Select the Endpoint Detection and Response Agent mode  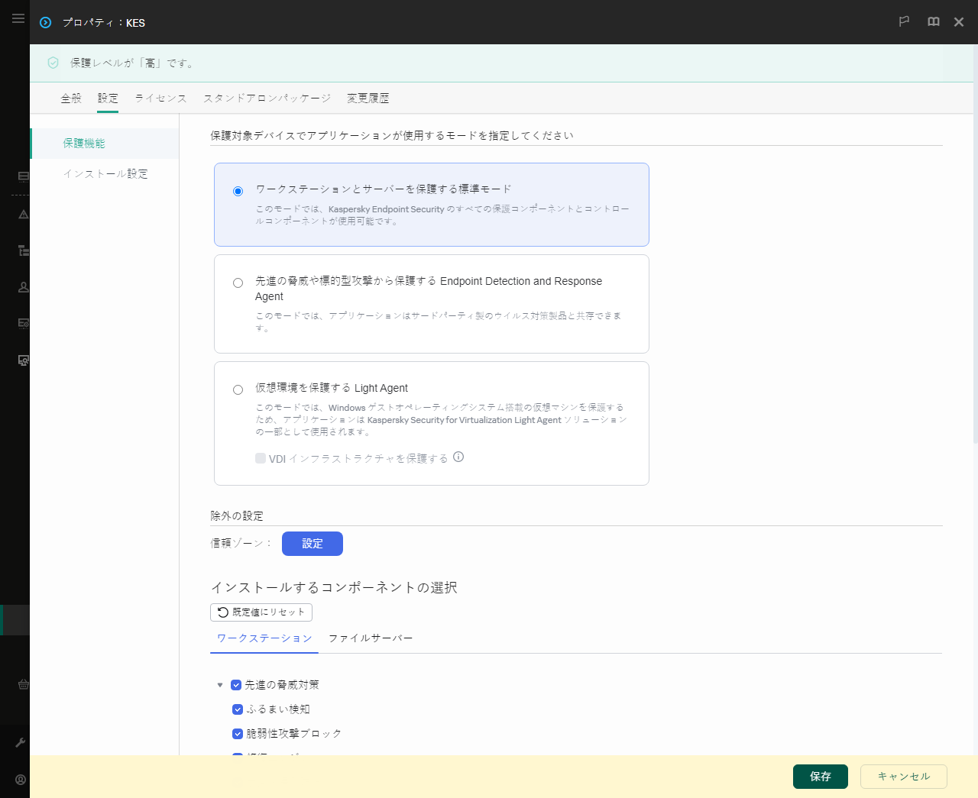pos(238,283)
